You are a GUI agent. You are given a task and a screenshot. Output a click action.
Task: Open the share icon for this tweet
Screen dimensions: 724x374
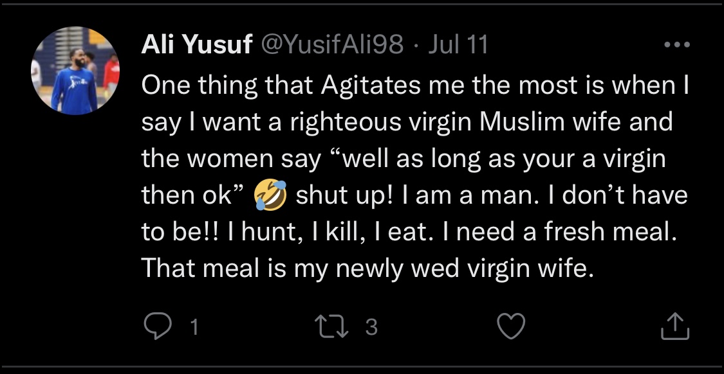point(675,327)
